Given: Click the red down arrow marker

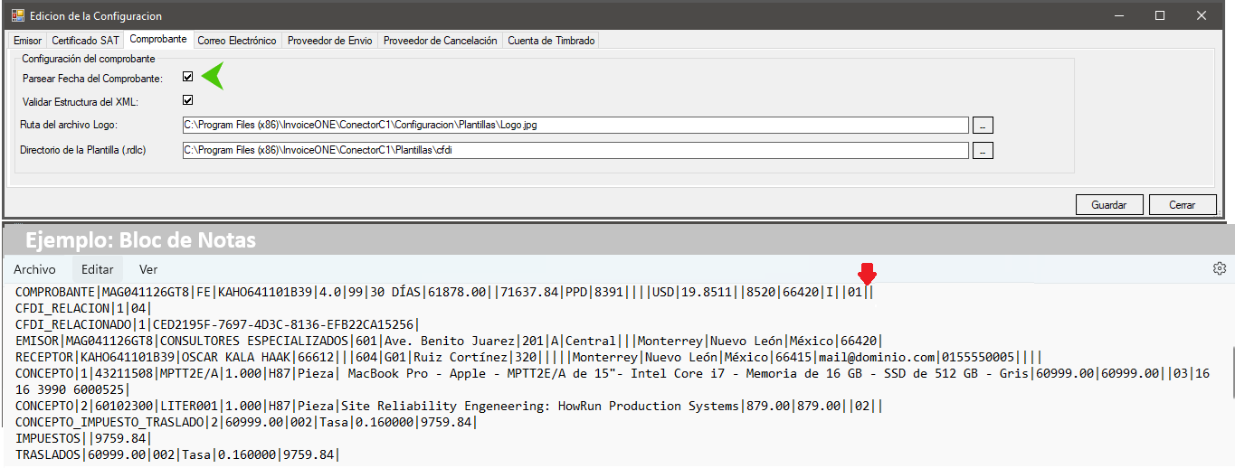Looking at the screenshot, I should [867, 273].
